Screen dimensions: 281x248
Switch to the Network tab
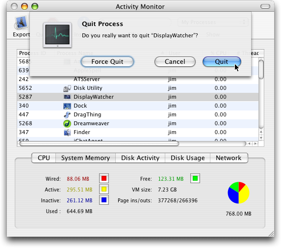click(229, 158)
